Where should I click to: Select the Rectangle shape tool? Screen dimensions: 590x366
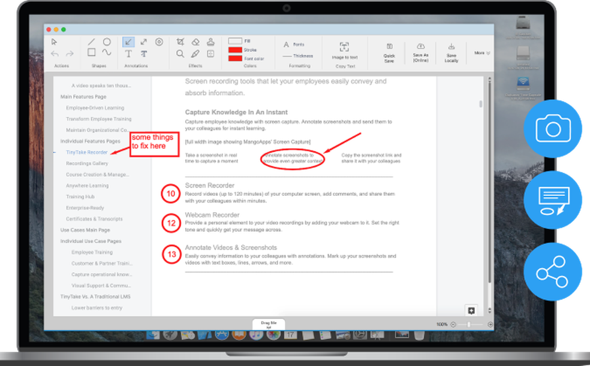point(91,52)
